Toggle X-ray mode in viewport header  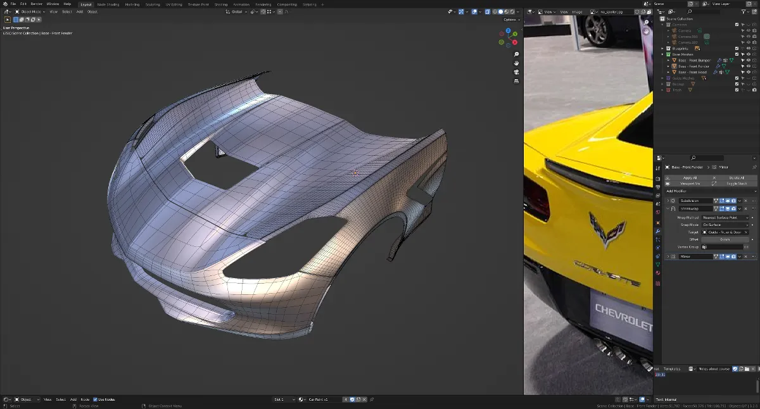coord(488,11)
